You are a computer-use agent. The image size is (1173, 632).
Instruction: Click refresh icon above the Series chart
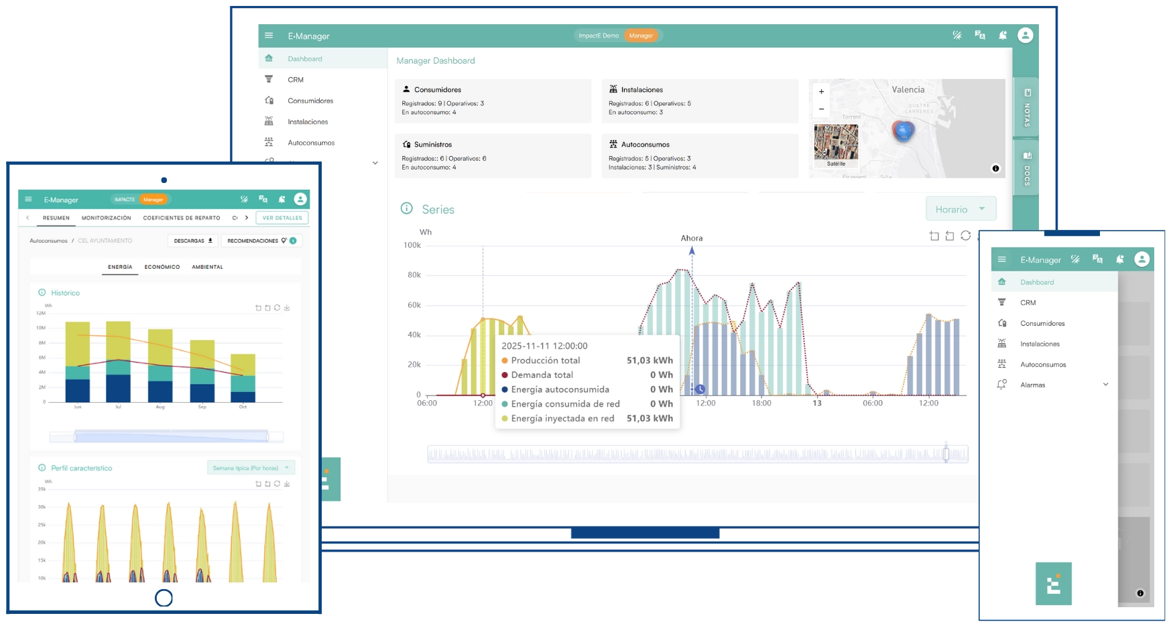pos(965,235)
